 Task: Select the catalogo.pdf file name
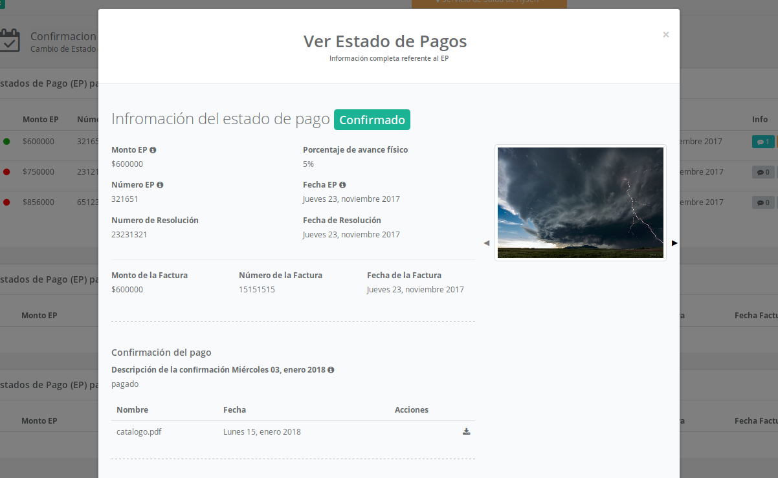click(x=139, y=432)
